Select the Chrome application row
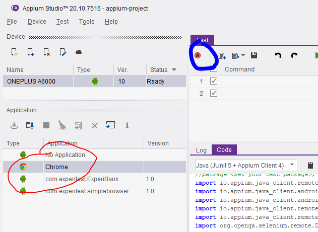The height and width of the screenshot is (232, 318). click(x=95, y=167)
